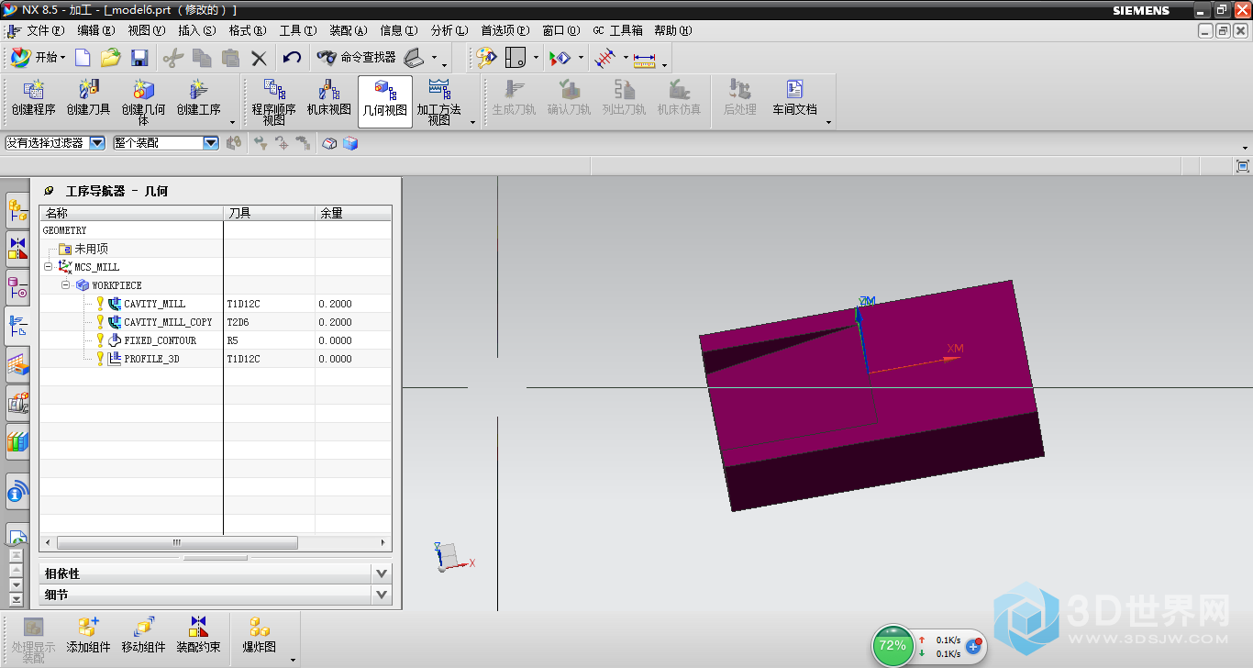Click the Delete X icon
The height and width of the screenshot is (668, 1253).
pos(259,58)
